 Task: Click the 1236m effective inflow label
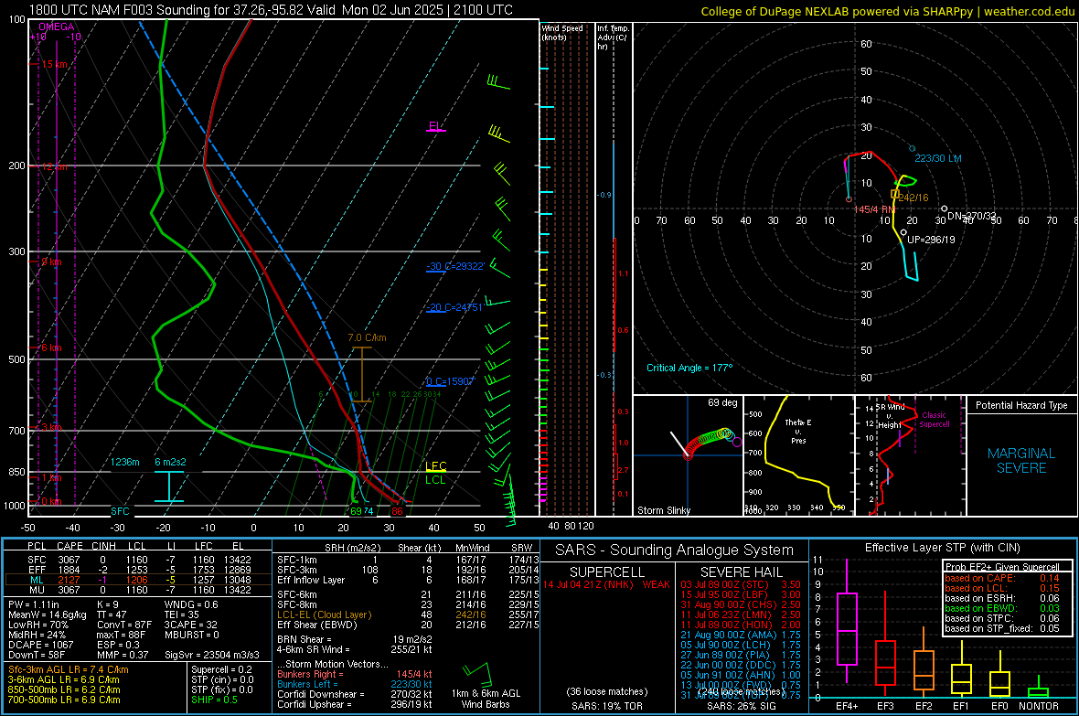coord(124,462)
